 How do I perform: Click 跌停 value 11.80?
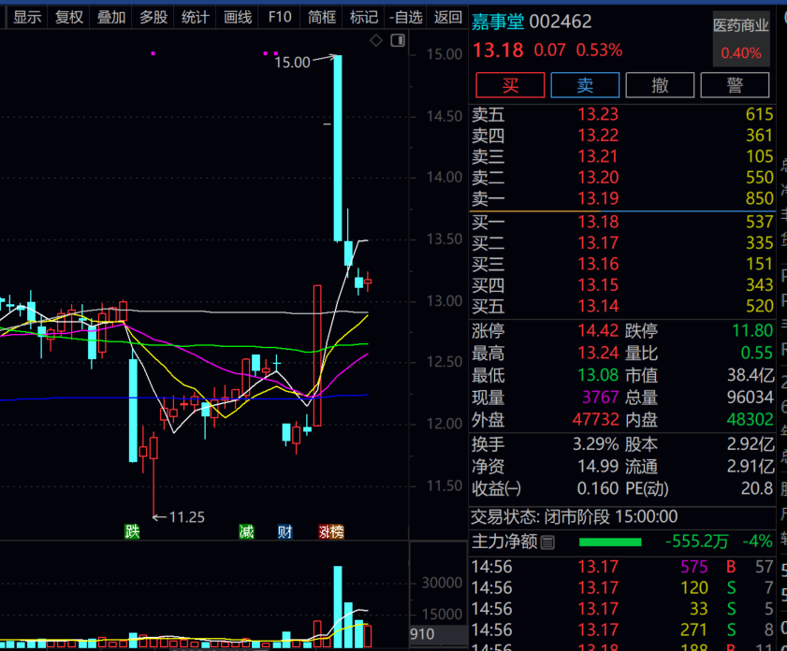pyautogui.click(x=752, y=330)
